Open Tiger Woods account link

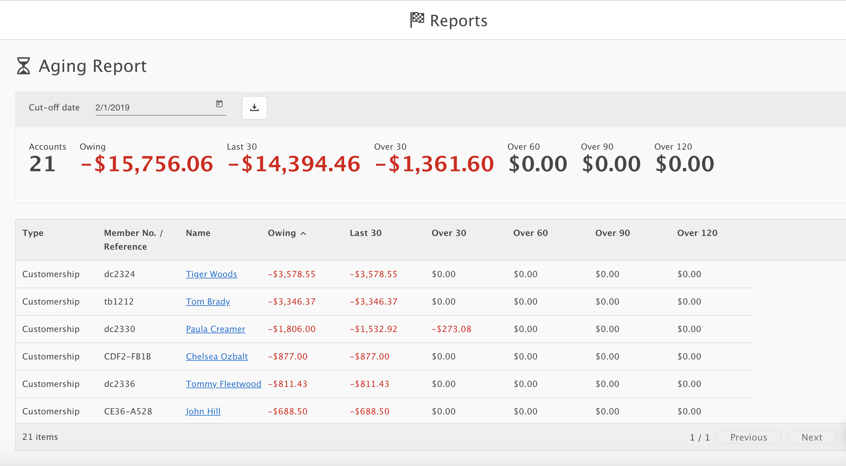click(211, 274)
